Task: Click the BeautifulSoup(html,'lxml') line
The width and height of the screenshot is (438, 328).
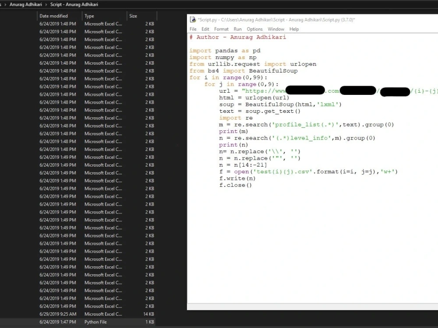Action: tap(280, 105)
